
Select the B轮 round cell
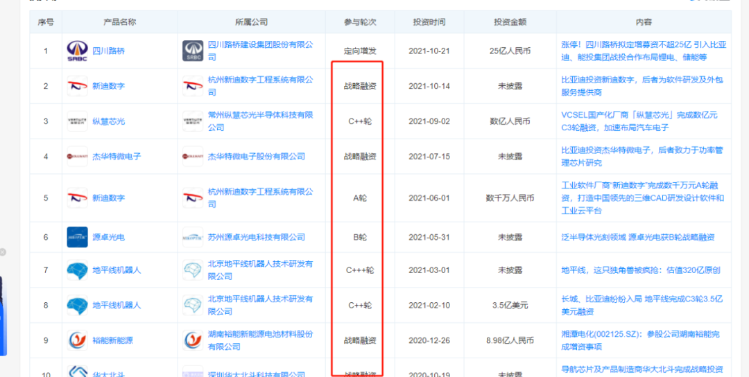click(360, 237)
